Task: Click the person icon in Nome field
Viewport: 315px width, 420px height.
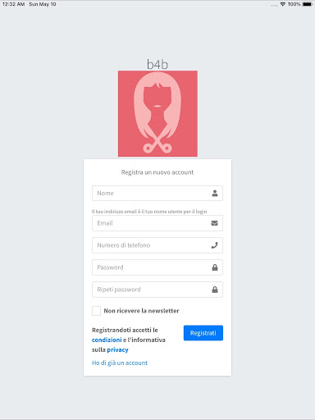Action: point(215,194)
